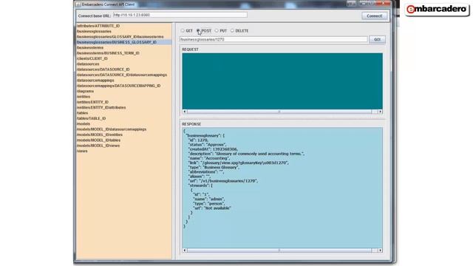Image resolution: width=473 pixels, height=266 pixels.
Task: Focus the Connect base URL field
Action: point(180,15)
